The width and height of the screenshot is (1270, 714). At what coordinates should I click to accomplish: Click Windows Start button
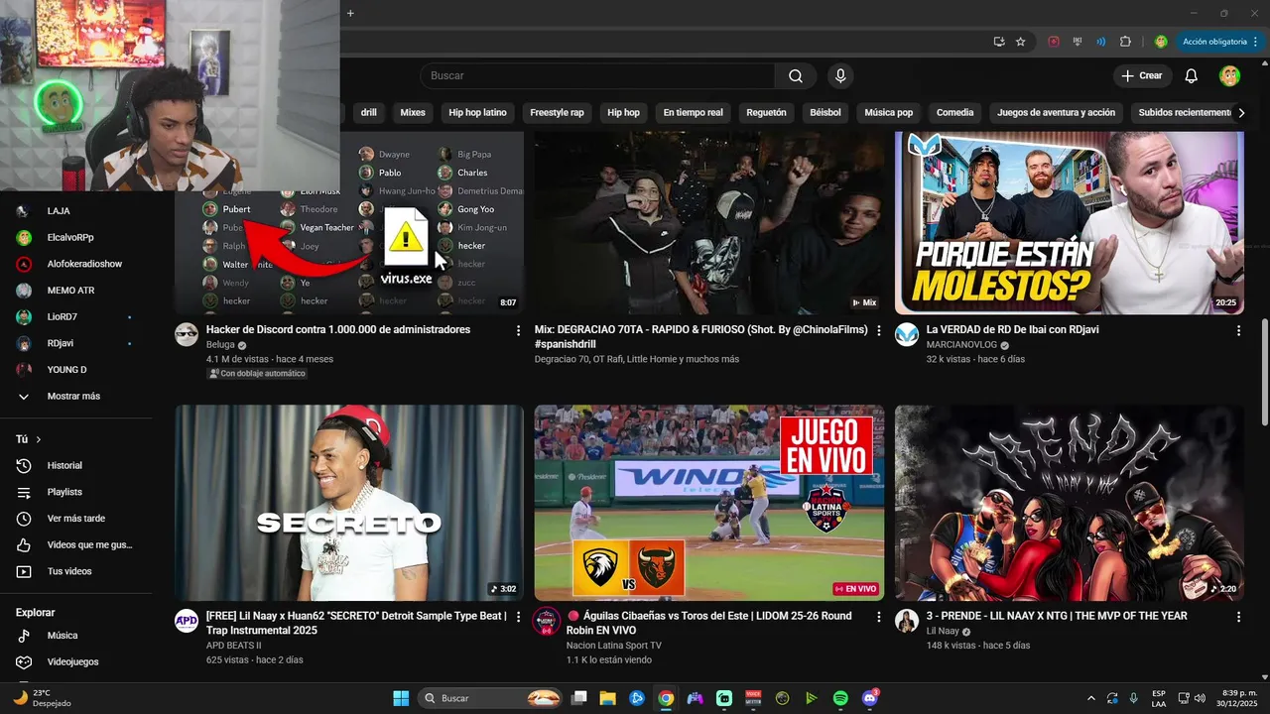[401, 698]
